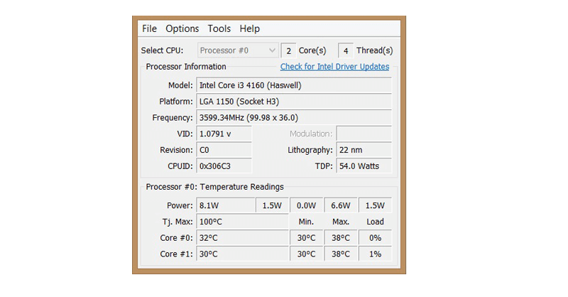This screenshot has height=297, width=568.
Task: Click the Lithography field showing 22 nm
Action: [364, 150]
